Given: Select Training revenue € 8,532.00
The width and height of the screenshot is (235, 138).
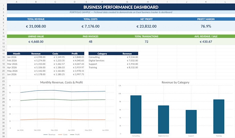Looking at the screenshot, I should pyautogui.click(x=127, y=68).
